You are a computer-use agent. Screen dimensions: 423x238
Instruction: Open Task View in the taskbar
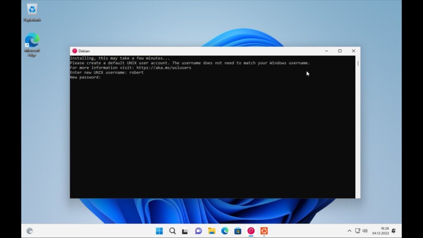coord(185,231)
